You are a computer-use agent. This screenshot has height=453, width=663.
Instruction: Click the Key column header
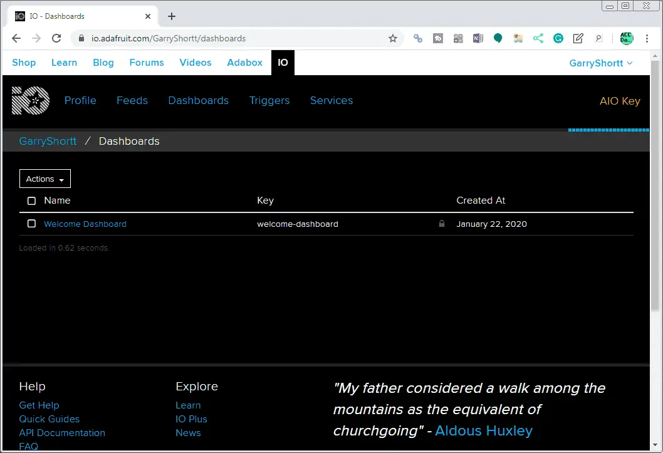pos(265,200)
